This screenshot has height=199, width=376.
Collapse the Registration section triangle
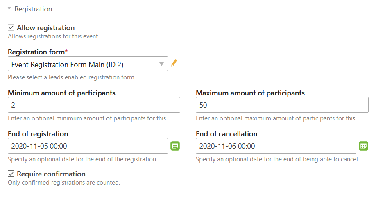[9, 8]
